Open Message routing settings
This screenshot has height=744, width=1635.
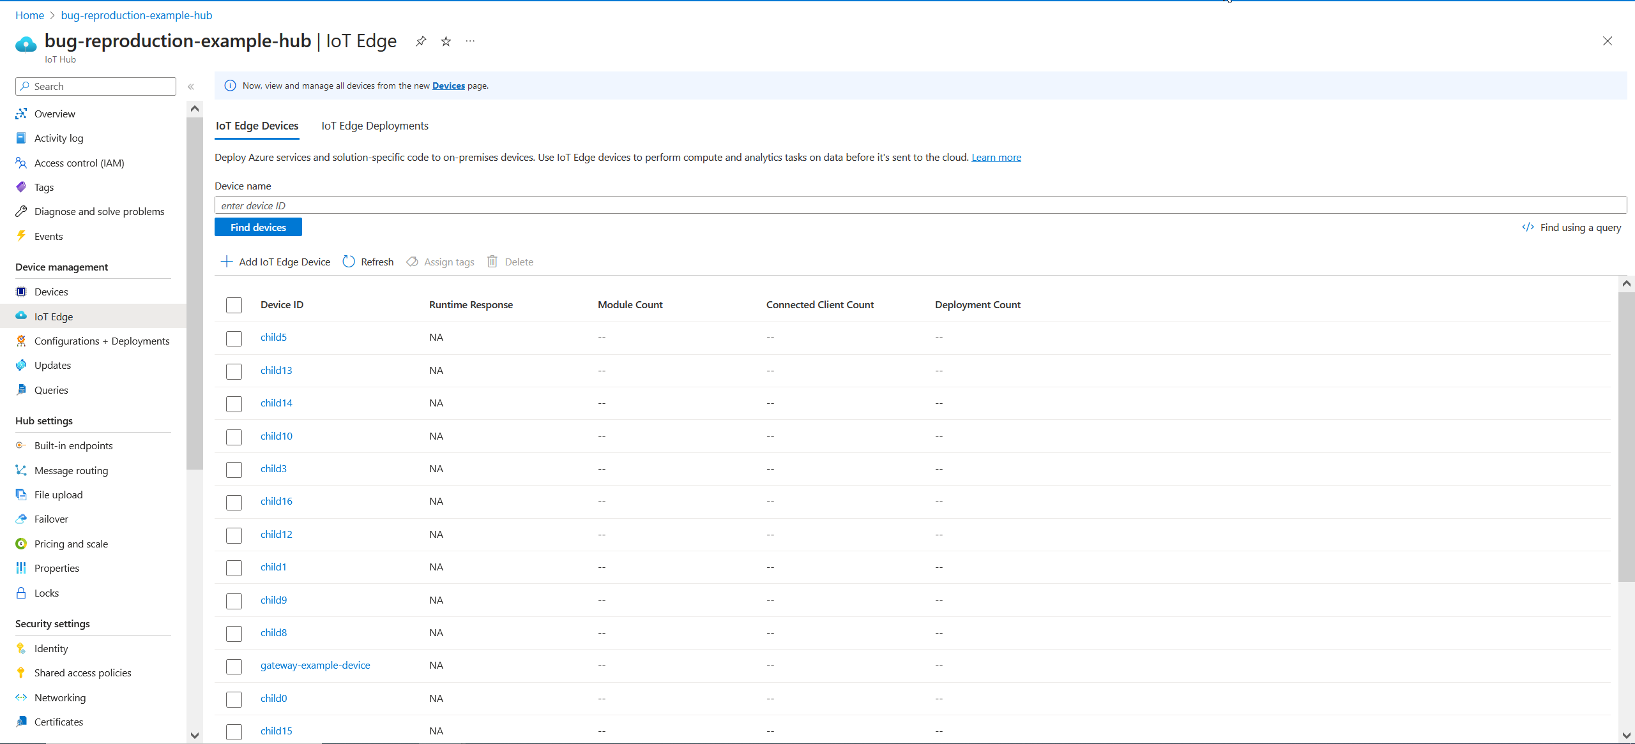tap(70, 470)
